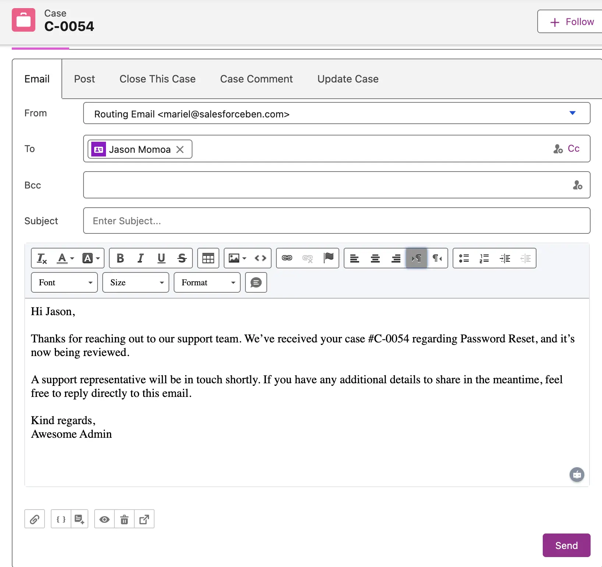Open the Case Comment tab

(x=256, y=79)
